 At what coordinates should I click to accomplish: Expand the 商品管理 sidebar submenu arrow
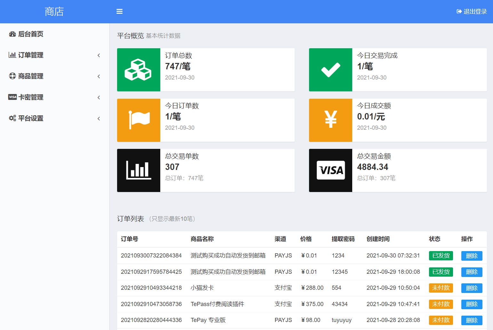(99, 76)
